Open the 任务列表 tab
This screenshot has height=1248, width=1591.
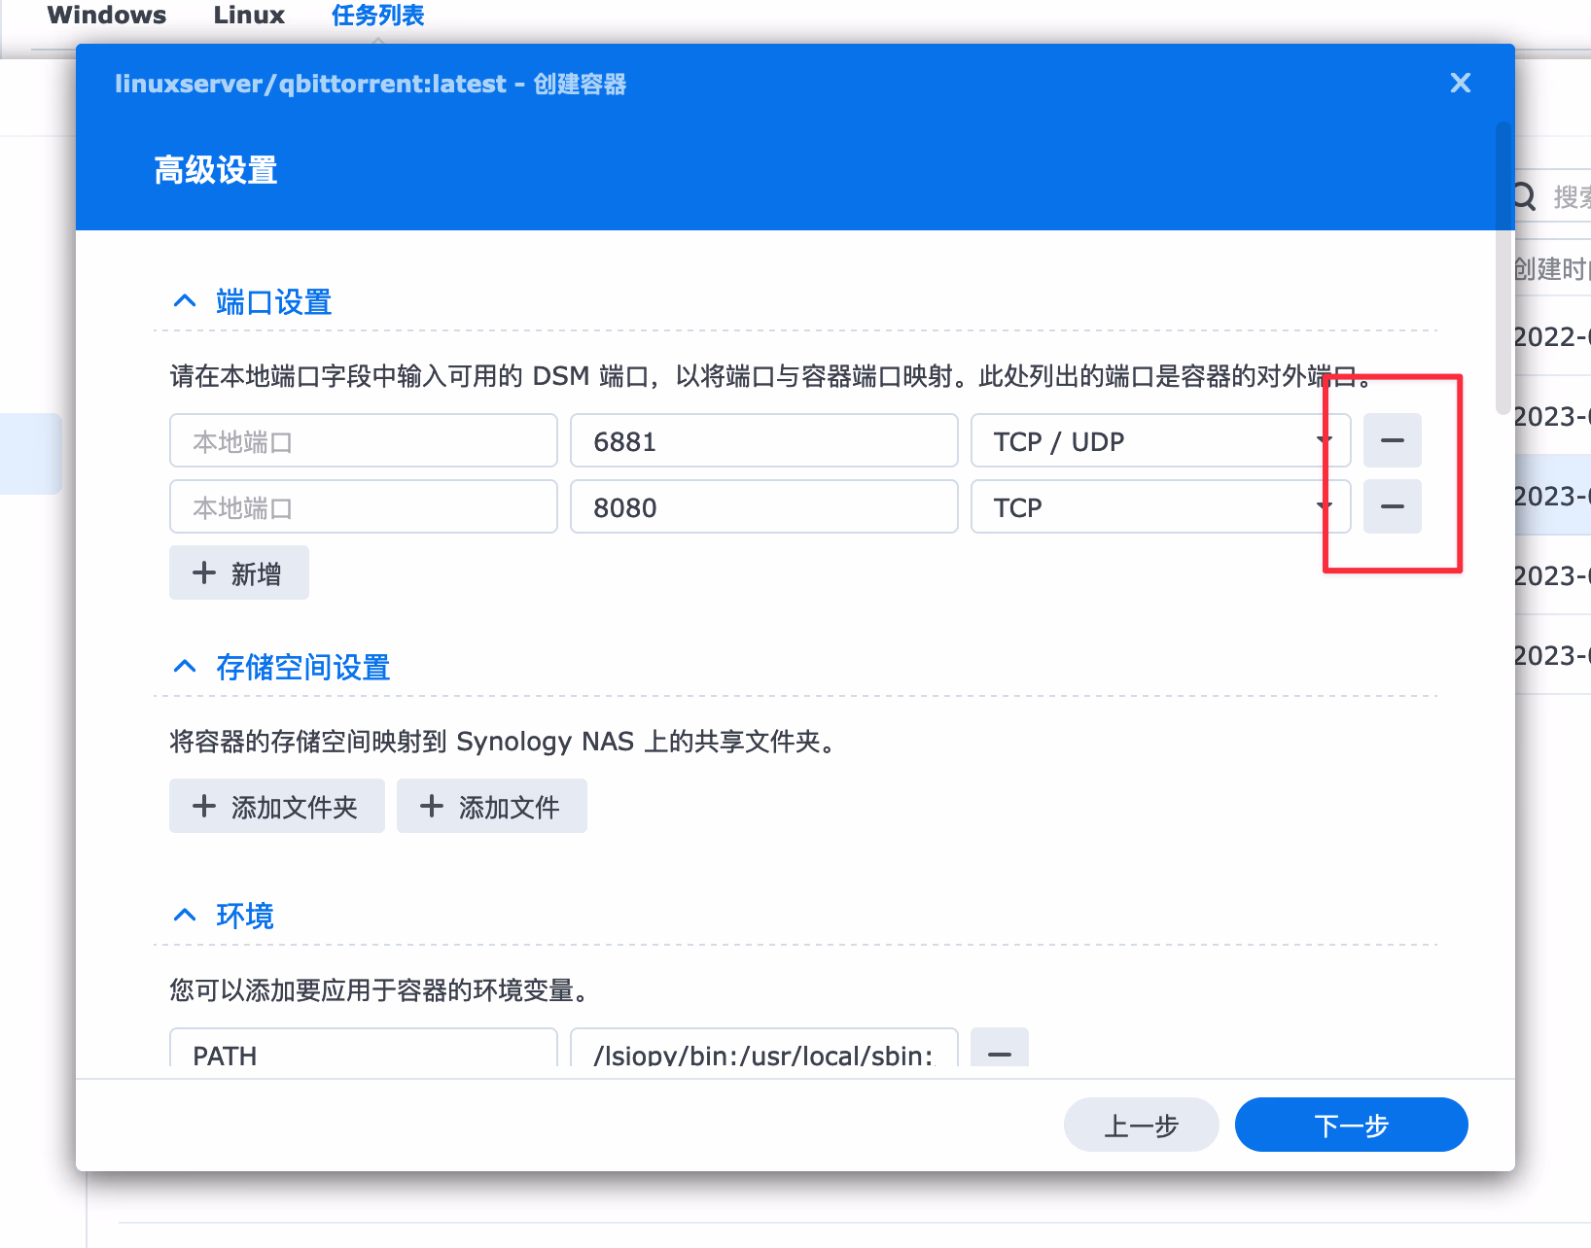tap(377, 16)
